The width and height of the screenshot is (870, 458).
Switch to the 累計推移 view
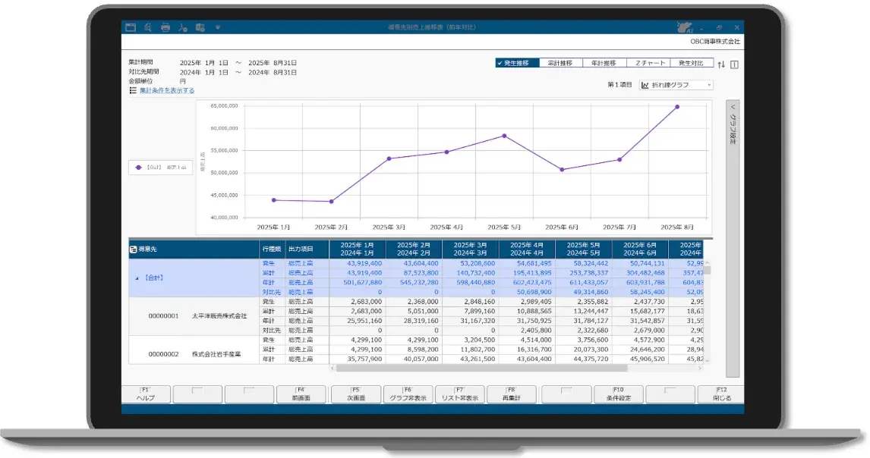click(x=561, y=64)
